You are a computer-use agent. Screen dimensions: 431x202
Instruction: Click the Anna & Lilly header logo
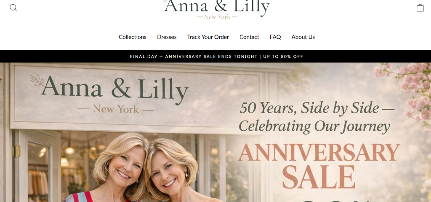(x=217, y=9)
